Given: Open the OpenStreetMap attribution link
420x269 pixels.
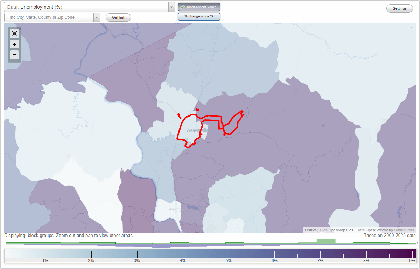Looking at the screenshot, I should [x=379, y=230].
